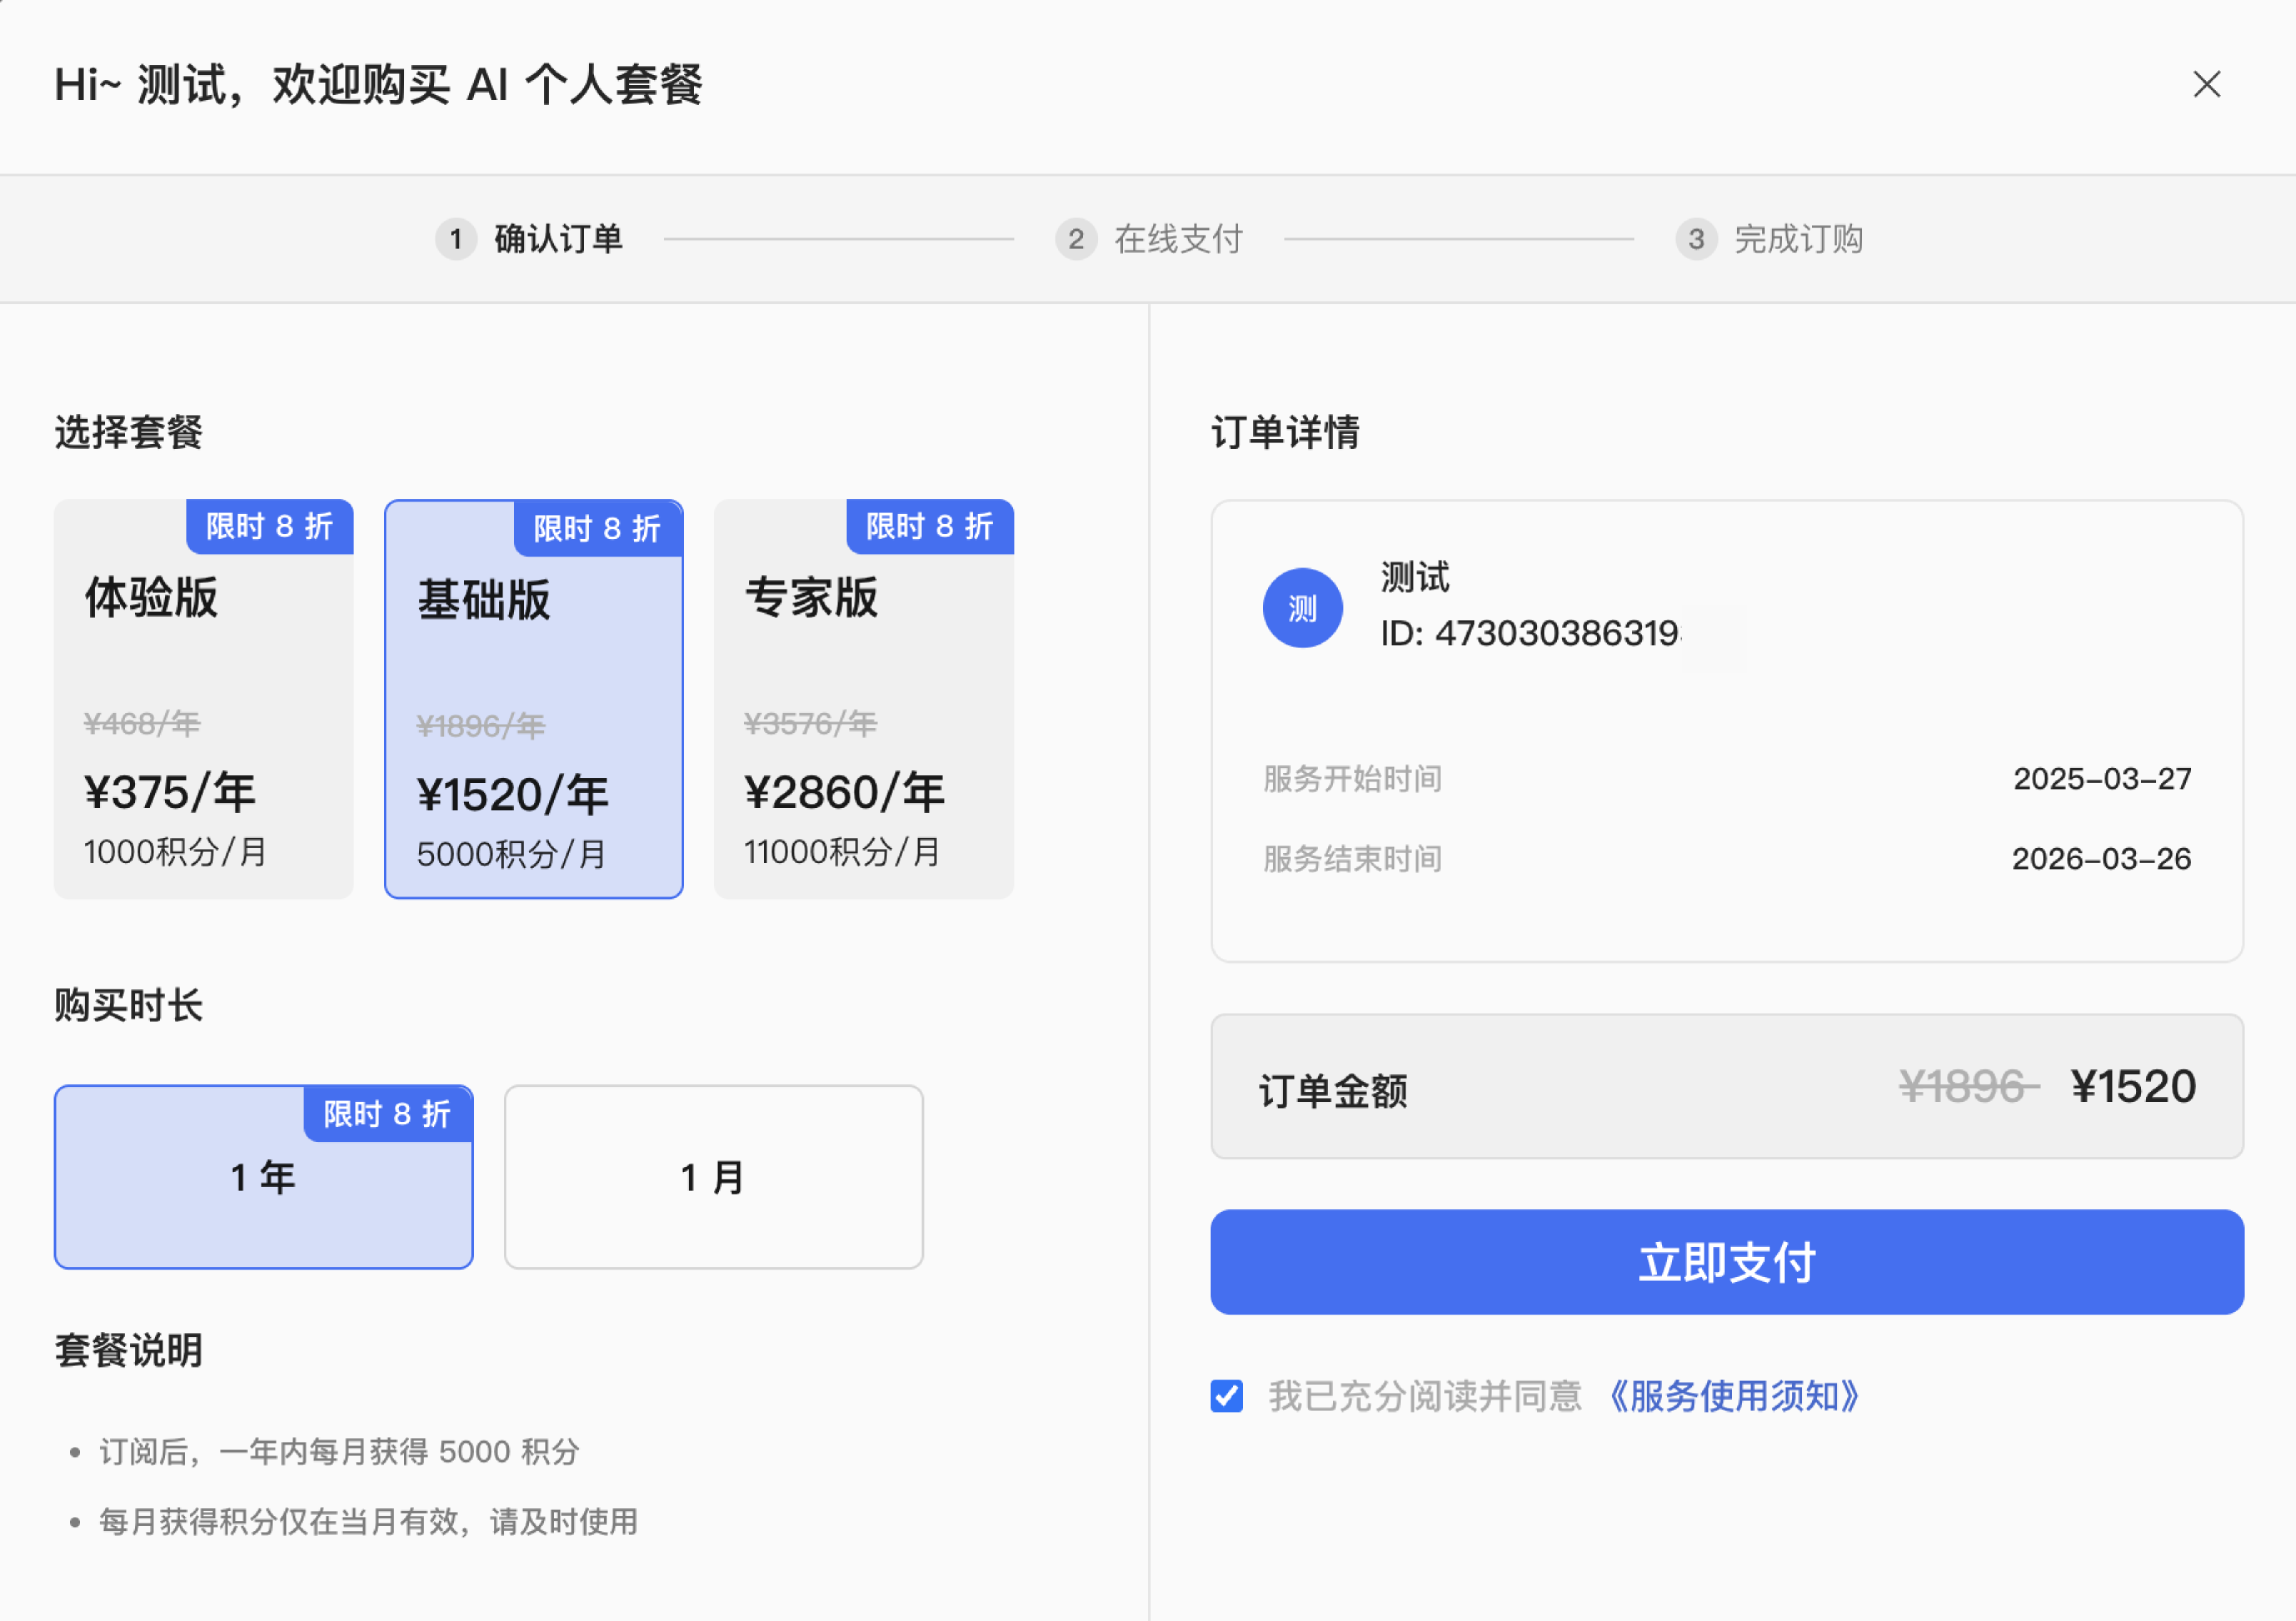The image size is (2296, 1621).
Task: Toggle the 我已充分阅读并同意 checkbox
Action: (x=1227, y=1396)
